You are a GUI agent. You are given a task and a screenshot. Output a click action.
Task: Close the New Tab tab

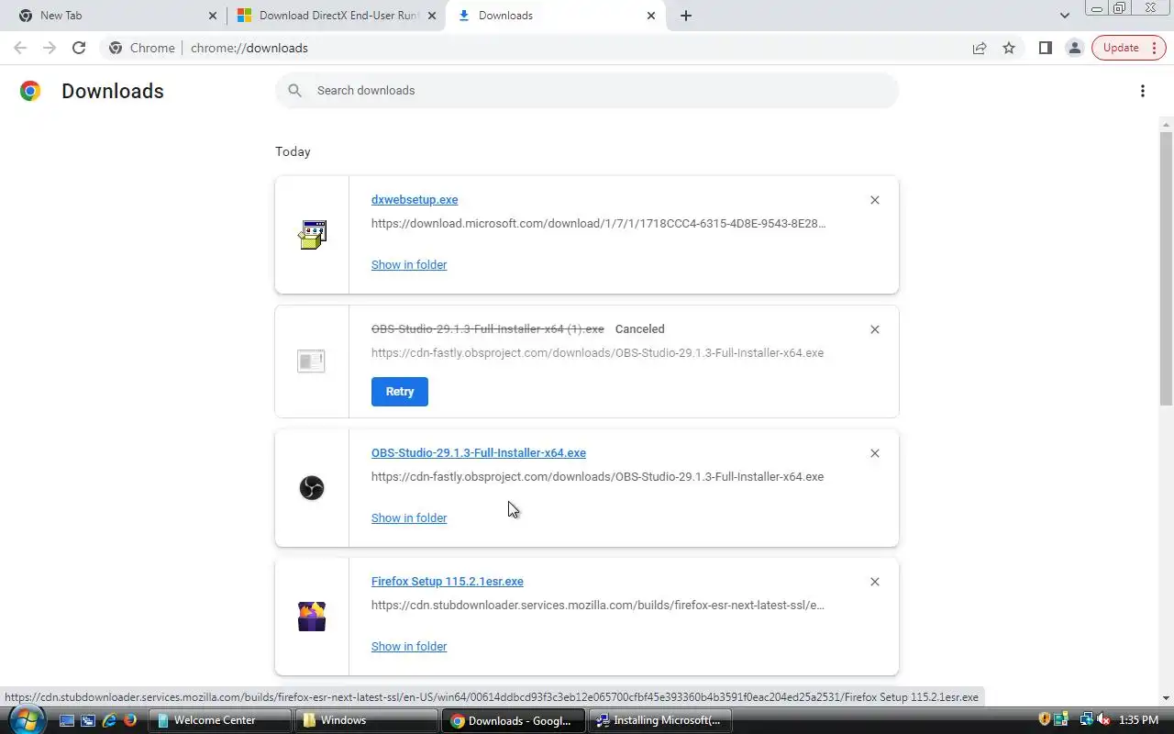(213, 16)
